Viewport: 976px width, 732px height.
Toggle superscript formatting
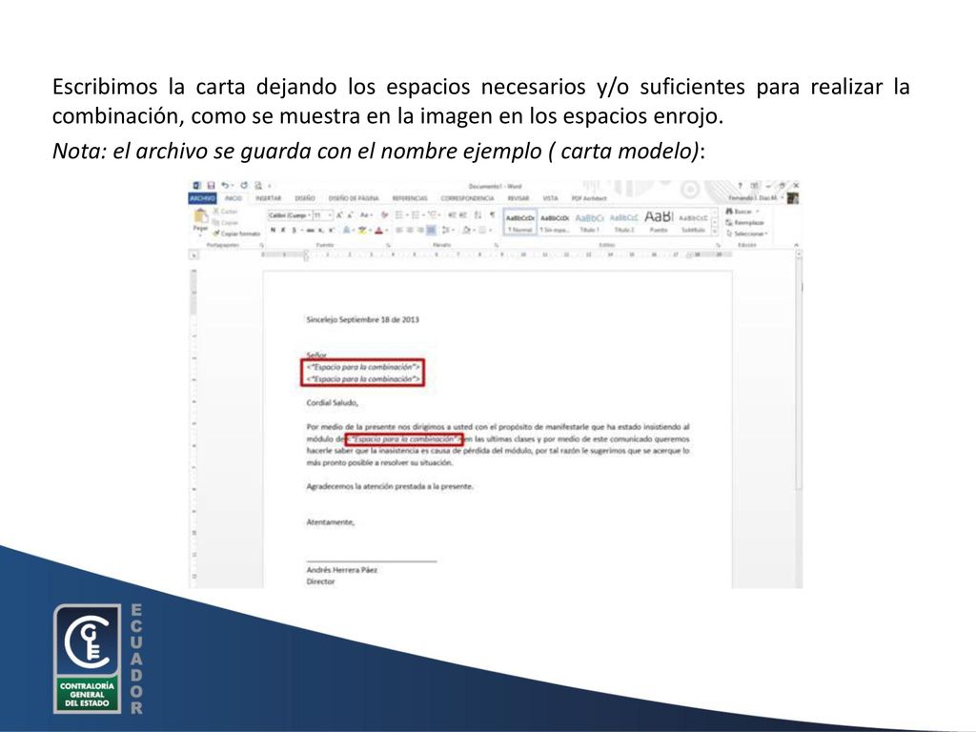tap(331, 231)
